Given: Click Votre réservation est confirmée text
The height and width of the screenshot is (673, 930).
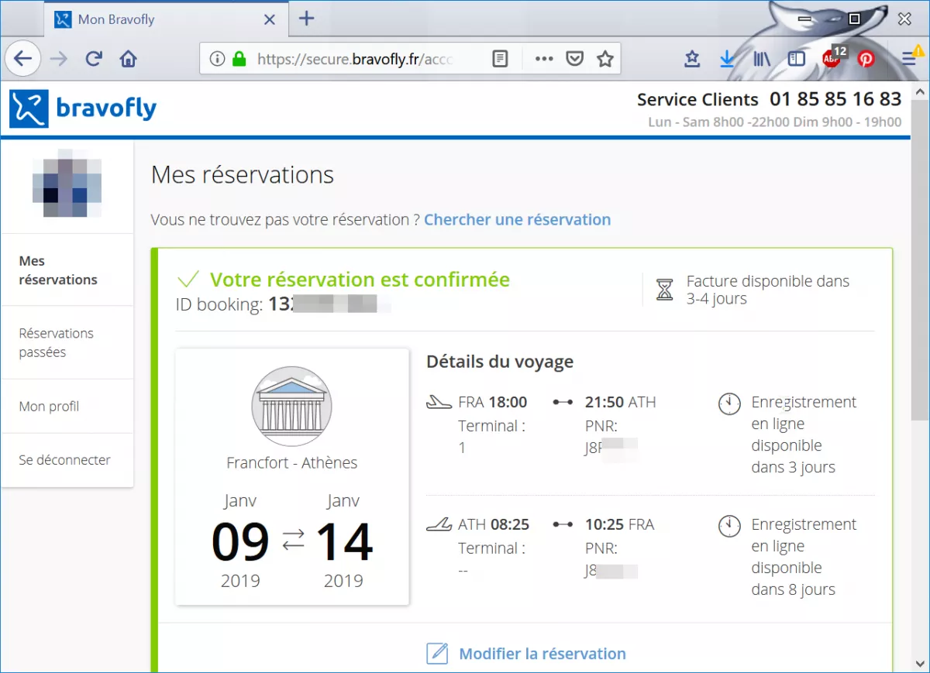Looking at the screenshot, I should (x=360, y=280).
